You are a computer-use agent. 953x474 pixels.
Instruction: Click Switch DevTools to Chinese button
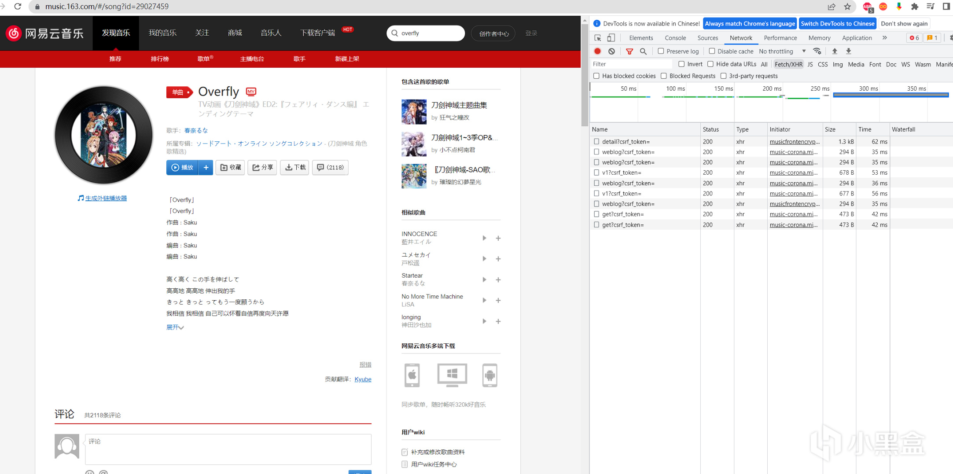[x=838, y=24]
